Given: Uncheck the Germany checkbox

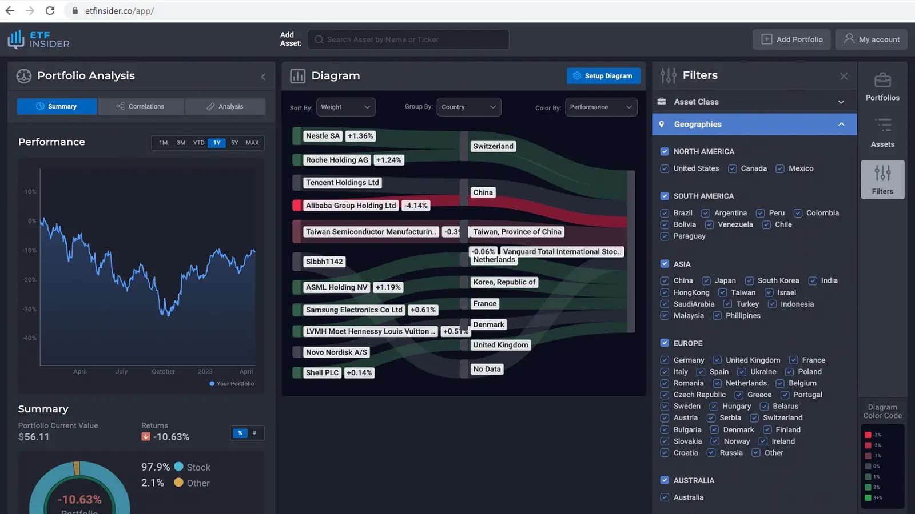Looking at the screenshot, I should (665, 360).
